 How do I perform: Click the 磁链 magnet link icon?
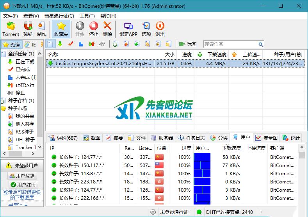28,29
